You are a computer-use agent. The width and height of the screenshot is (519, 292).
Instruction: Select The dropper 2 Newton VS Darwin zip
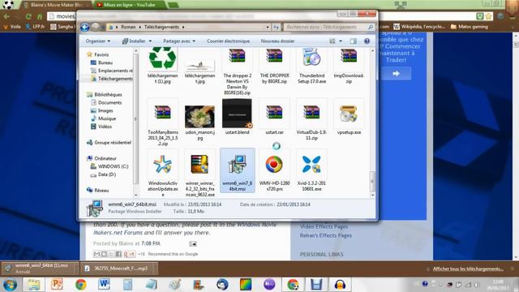pos(238,71)
